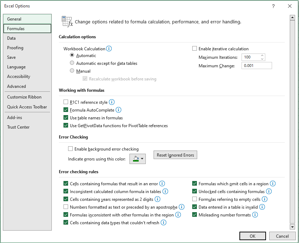Open info for numbers formatted as text
Image resolution: width=299 pixels, height=243 pixels.
182,207
